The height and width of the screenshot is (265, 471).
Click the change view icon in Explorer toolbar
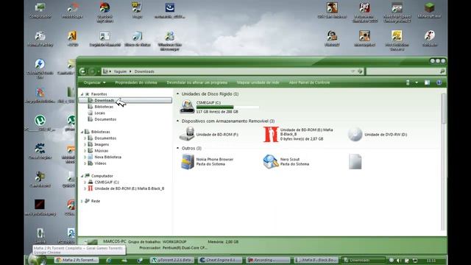coord(408,82)
